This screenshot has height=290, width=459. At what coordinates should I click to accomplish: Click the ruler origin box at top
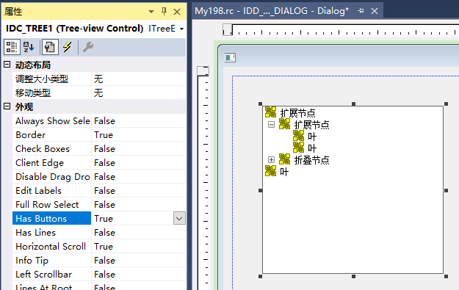tap(228, 30)
